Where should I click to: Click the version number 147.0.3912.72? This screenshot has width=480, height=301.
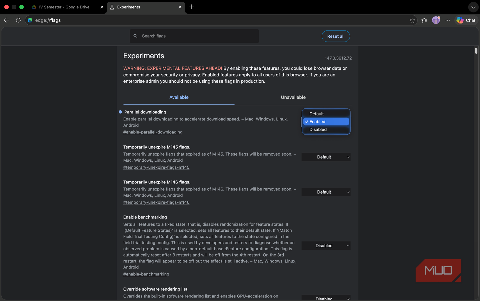338,58
